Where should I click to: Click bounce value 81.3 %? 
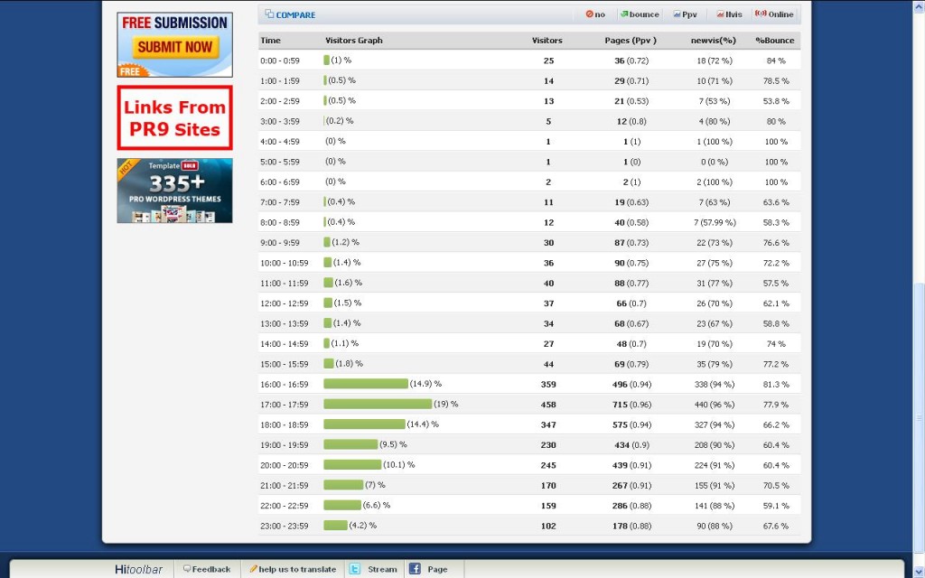(776, 385)
